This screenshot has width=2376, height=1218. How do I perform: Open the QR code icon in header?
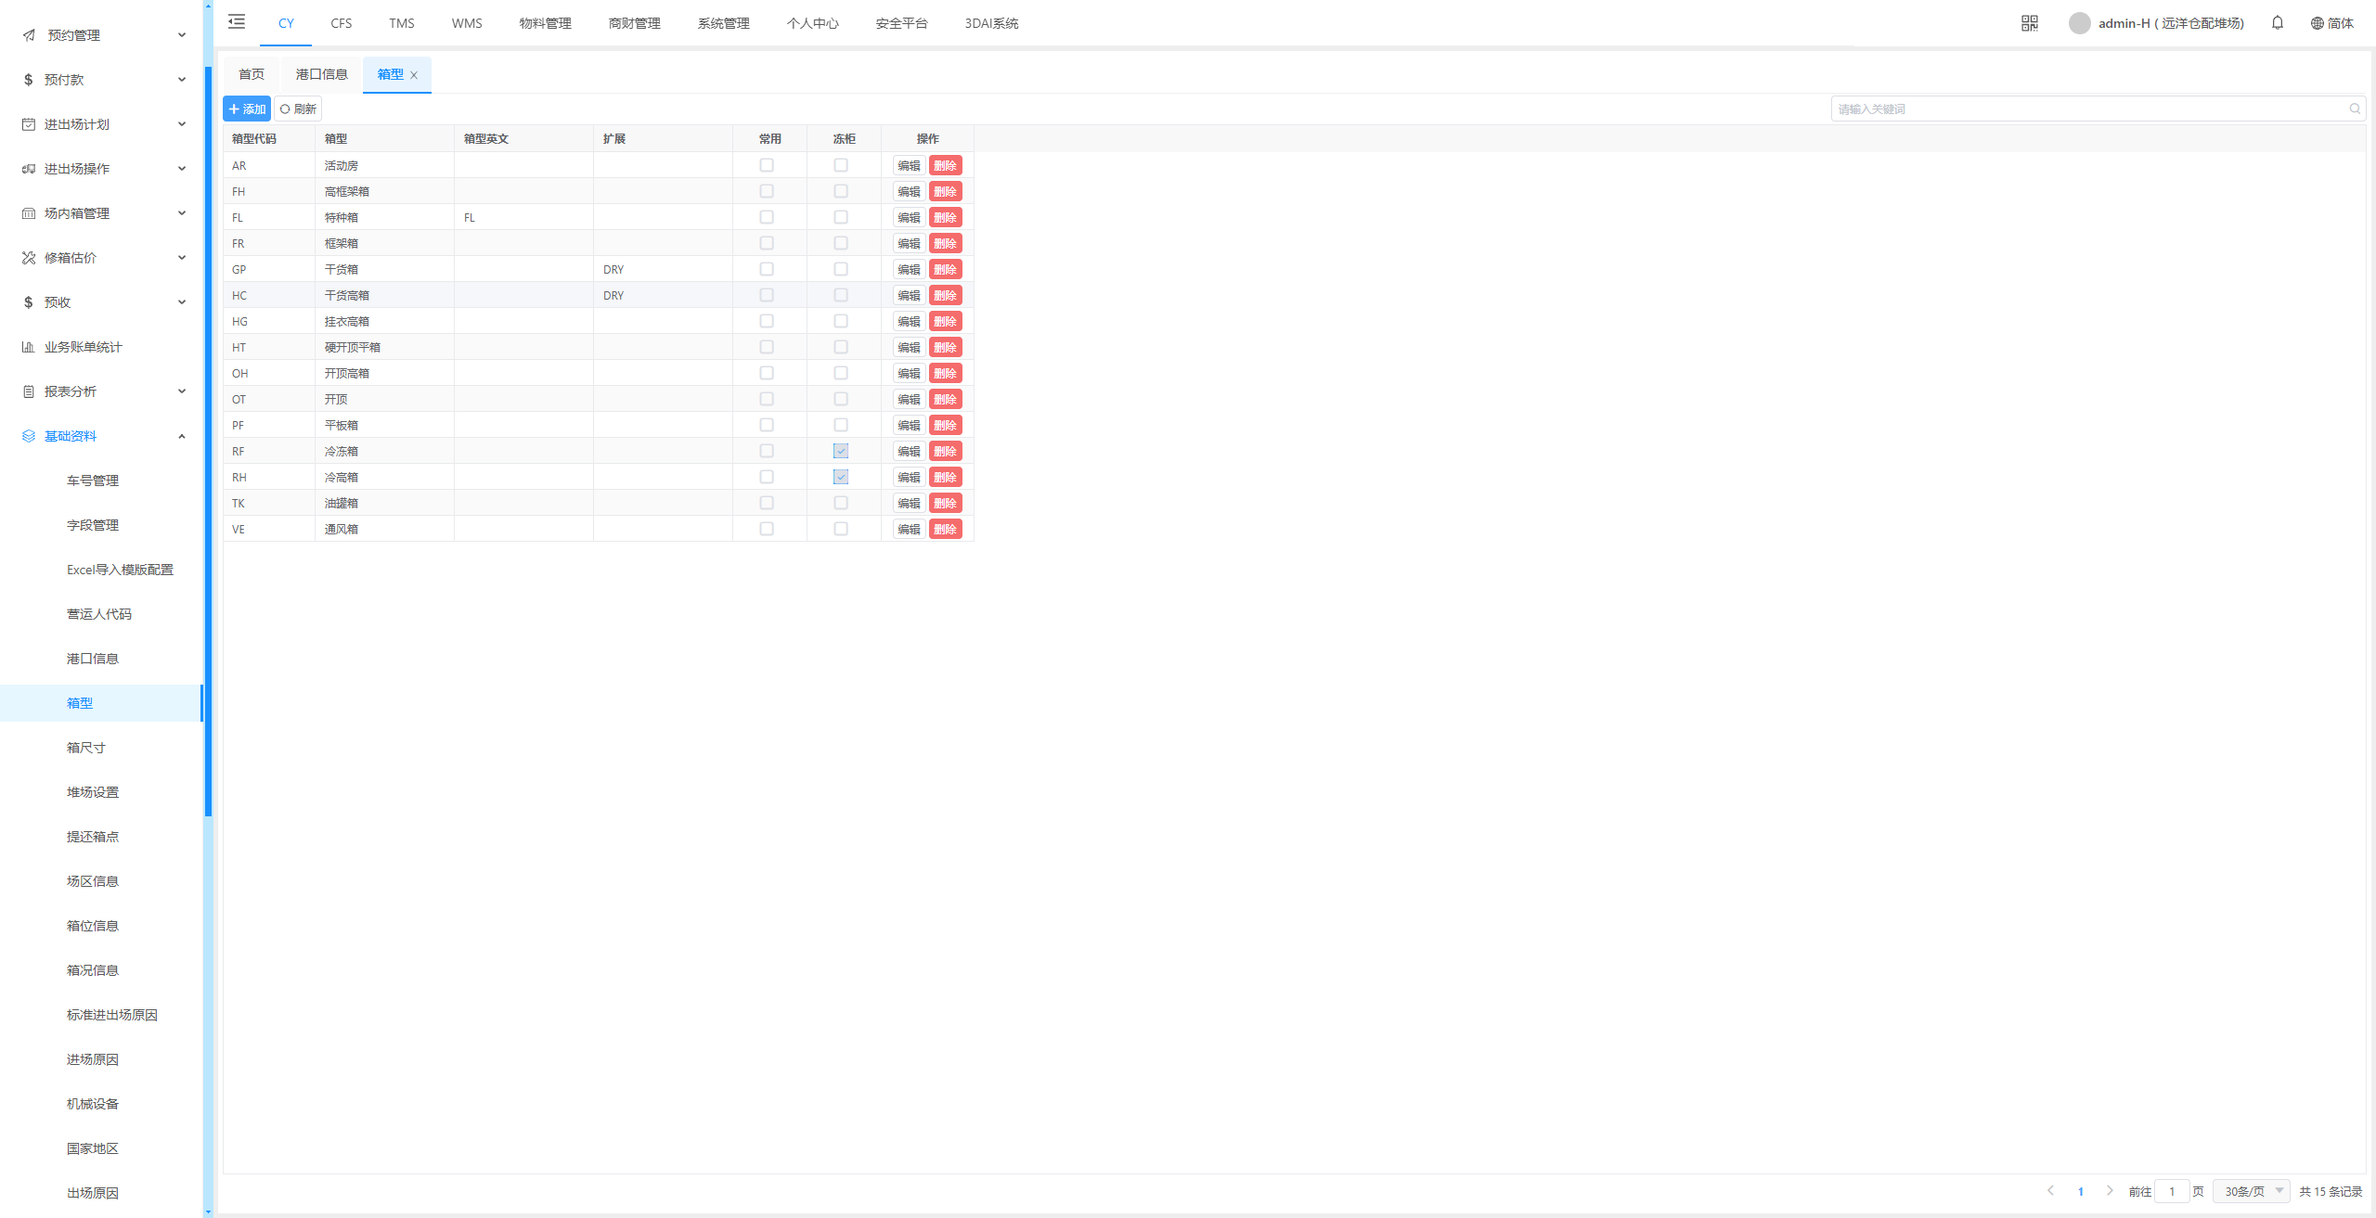click(x=2029, y=23)
